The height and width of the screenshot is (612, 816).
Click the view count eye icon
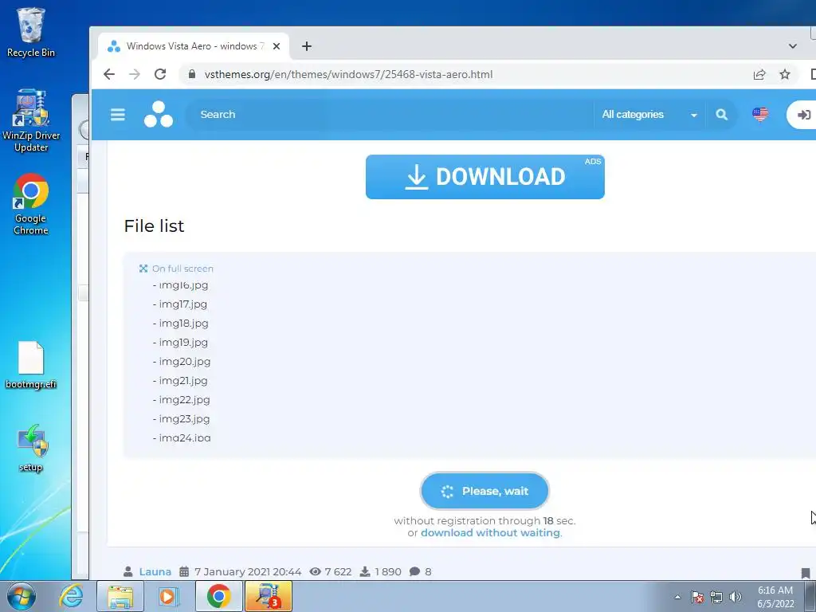click(315, 571)
